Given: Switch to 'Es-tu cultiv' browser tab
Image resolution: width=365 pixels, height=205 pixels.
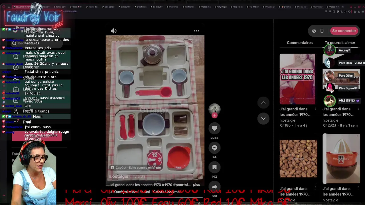Looking at the screenshot, I should tap(157, 7).
